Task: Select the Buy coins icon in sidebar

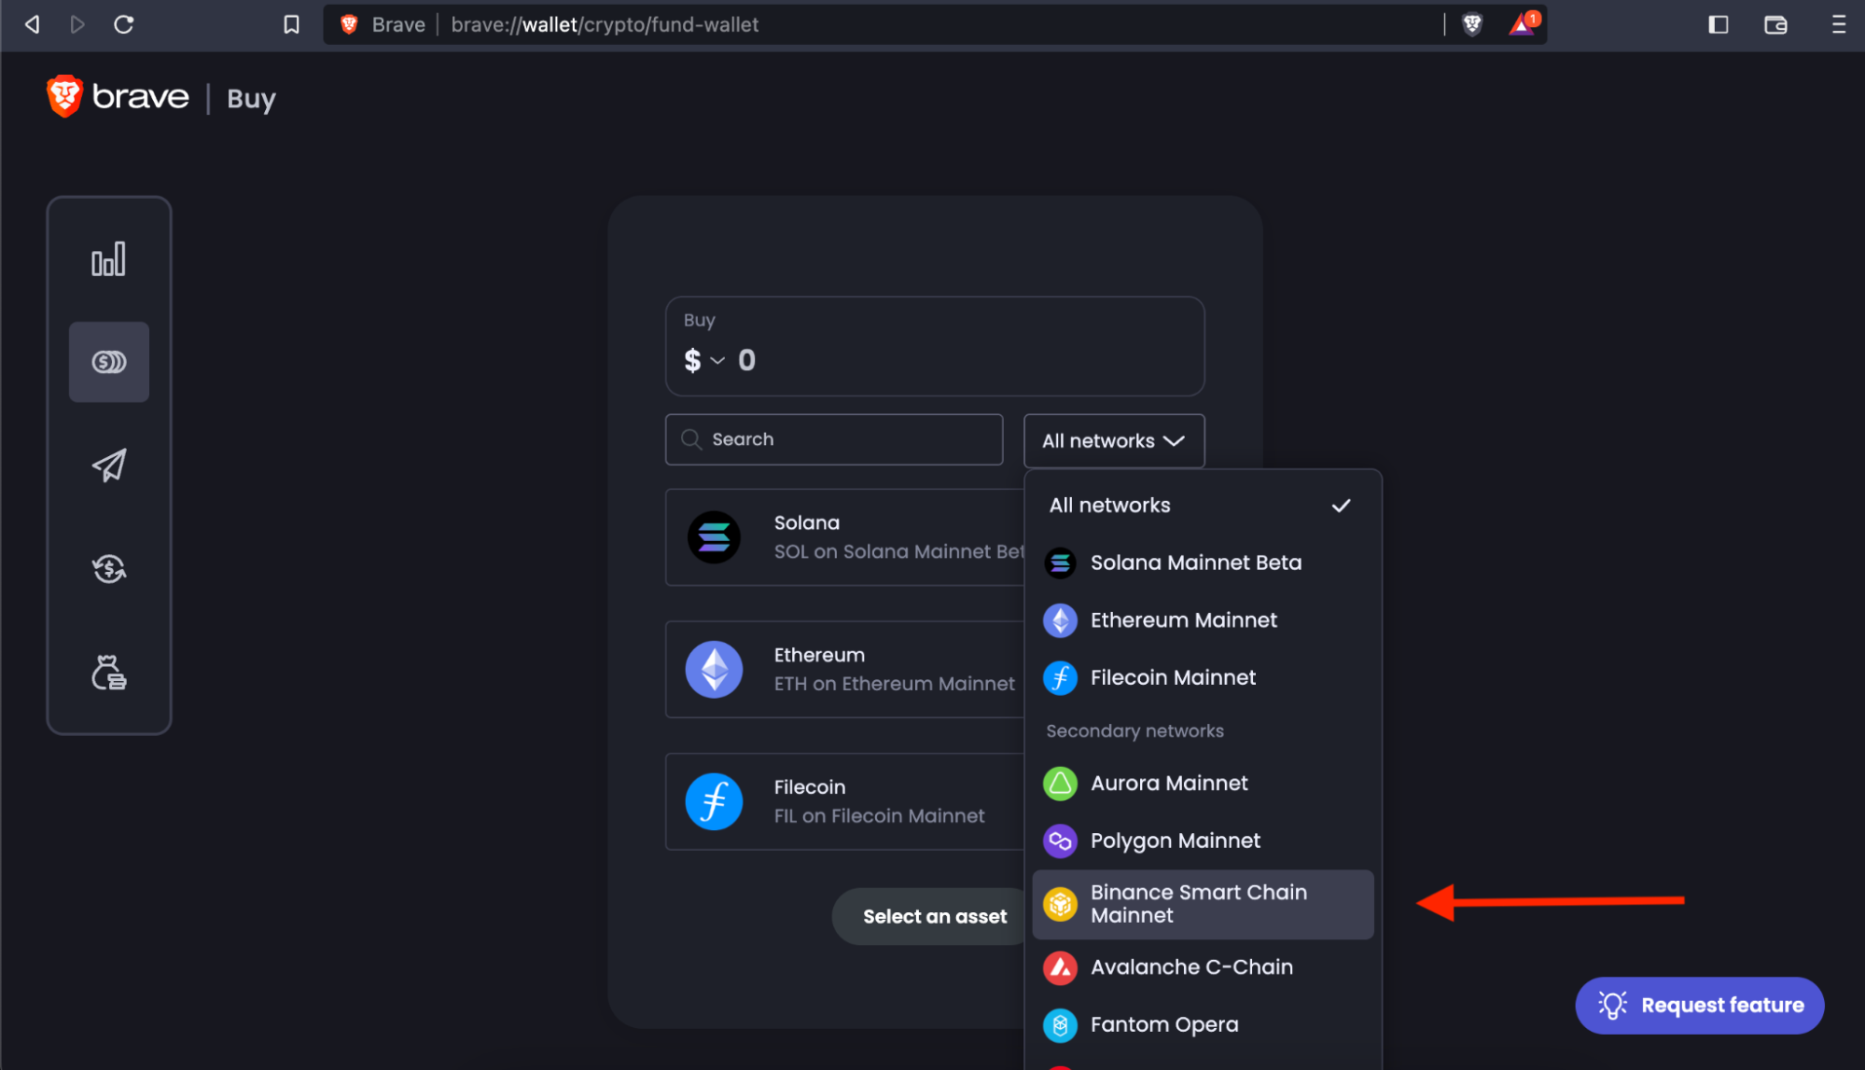Action: [x=109, y=362]
